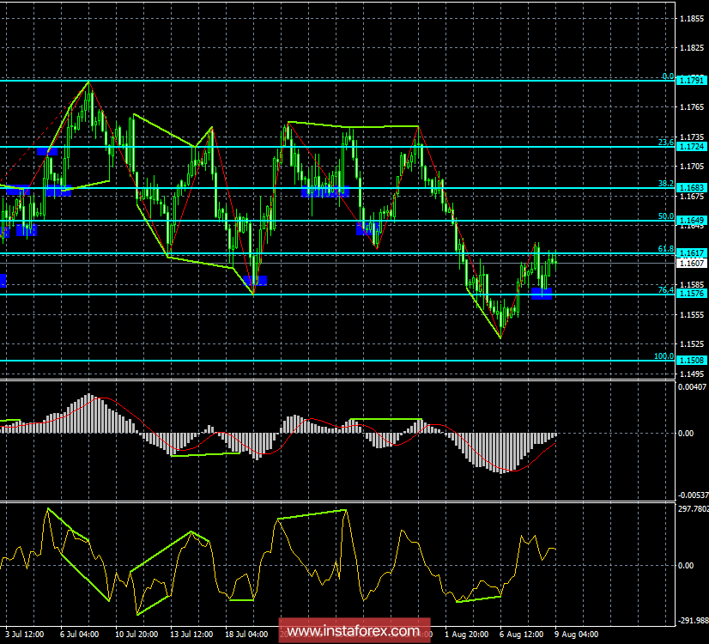Click the 13 Jul 12:00 time label
Screen dimensions: 709x644
[191, 635]
